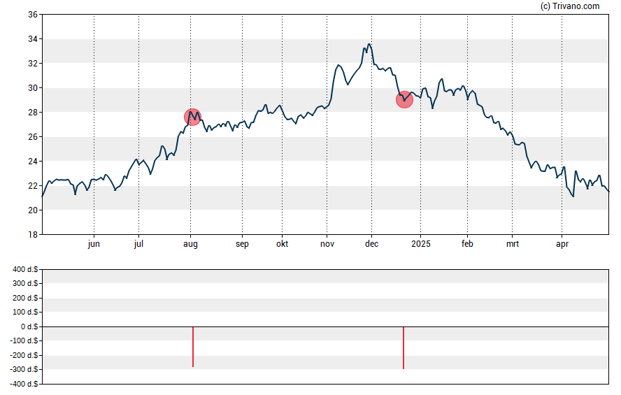Viewport: 621px width, 395px height.
Task: Click the price axis value 20
Action: (33, 210)
